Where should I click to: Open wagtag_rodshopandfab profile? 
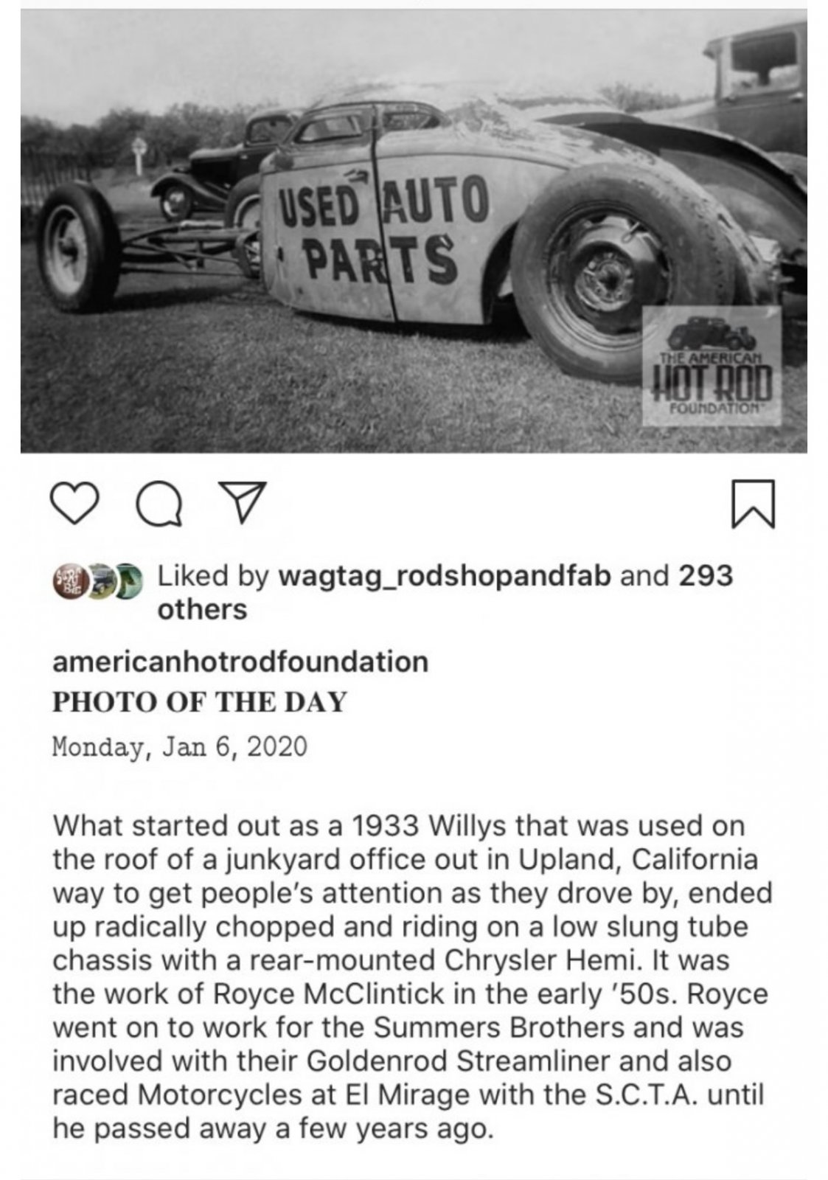pos(445,577)
